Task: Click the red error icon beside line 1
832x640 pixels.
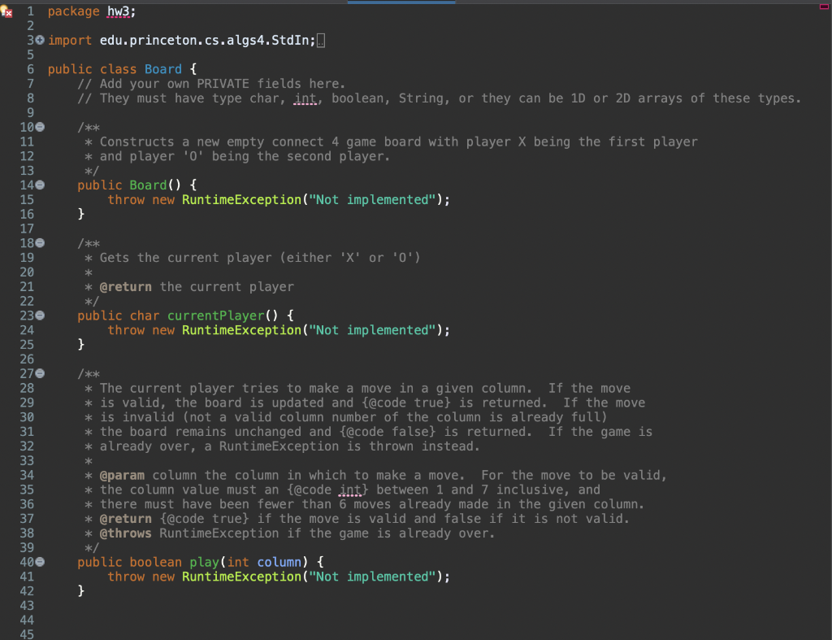Action: [x=7, y=11]
